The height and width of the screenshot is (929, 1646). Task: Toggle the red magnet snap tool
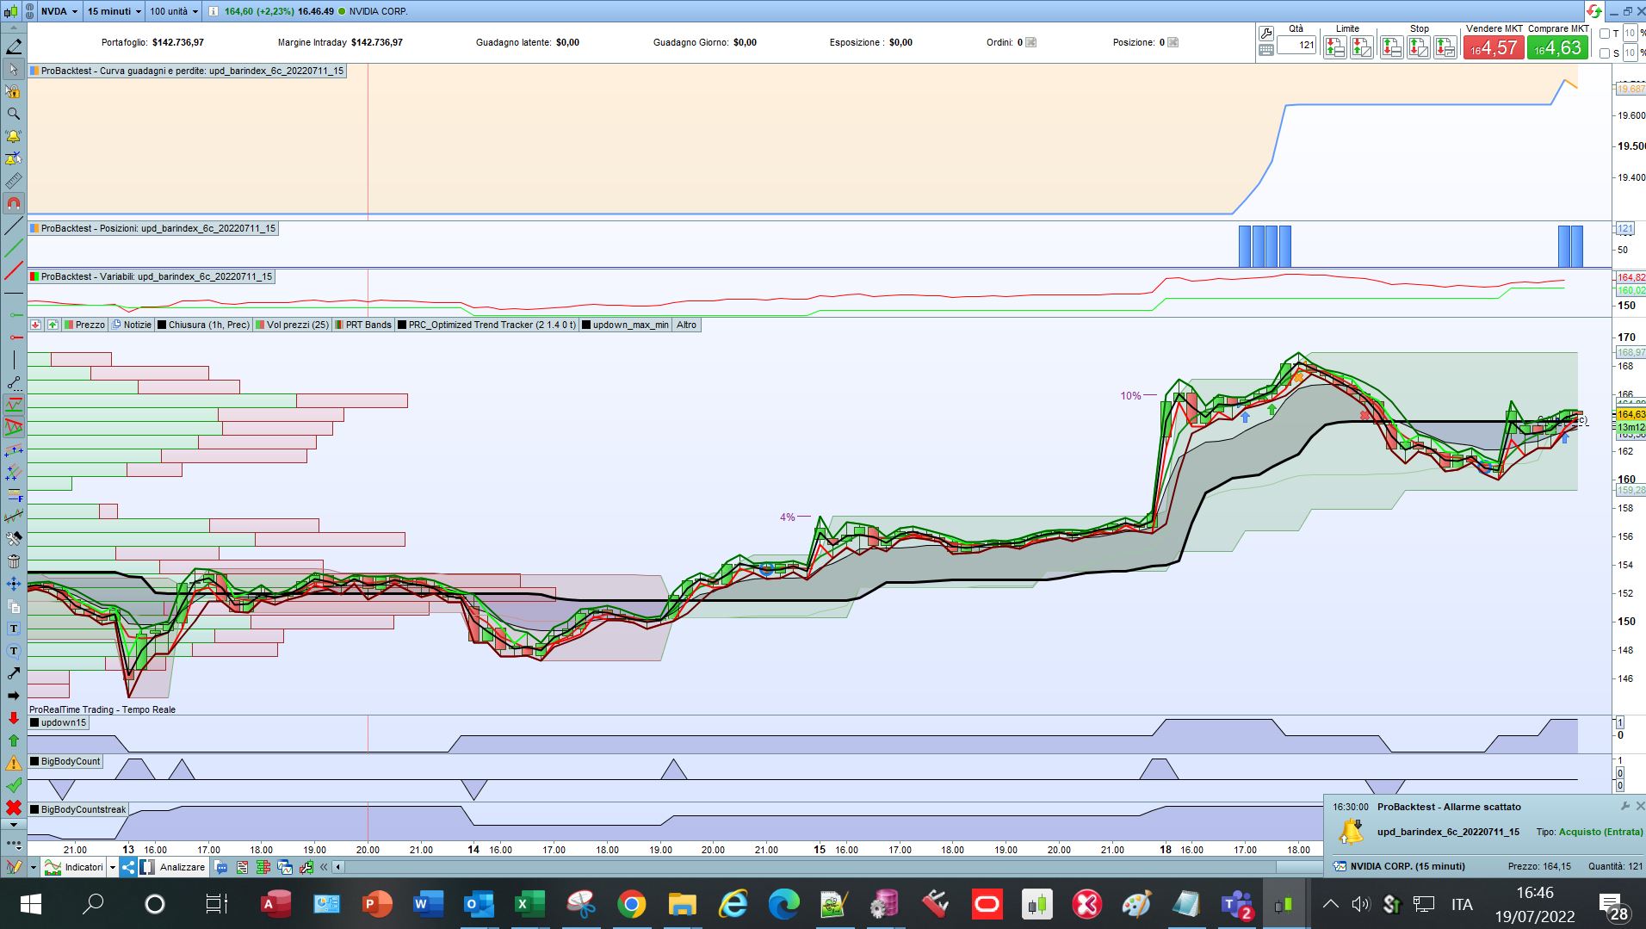tap(14, 203)
